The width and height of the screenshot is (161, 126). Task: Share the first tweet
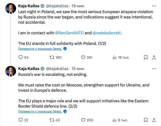[x=154, y=57]
